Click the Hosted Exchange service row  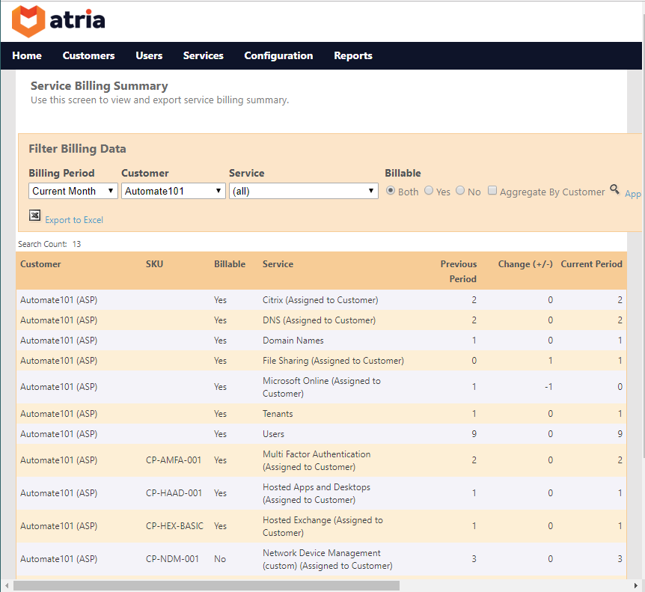(322, 526)
